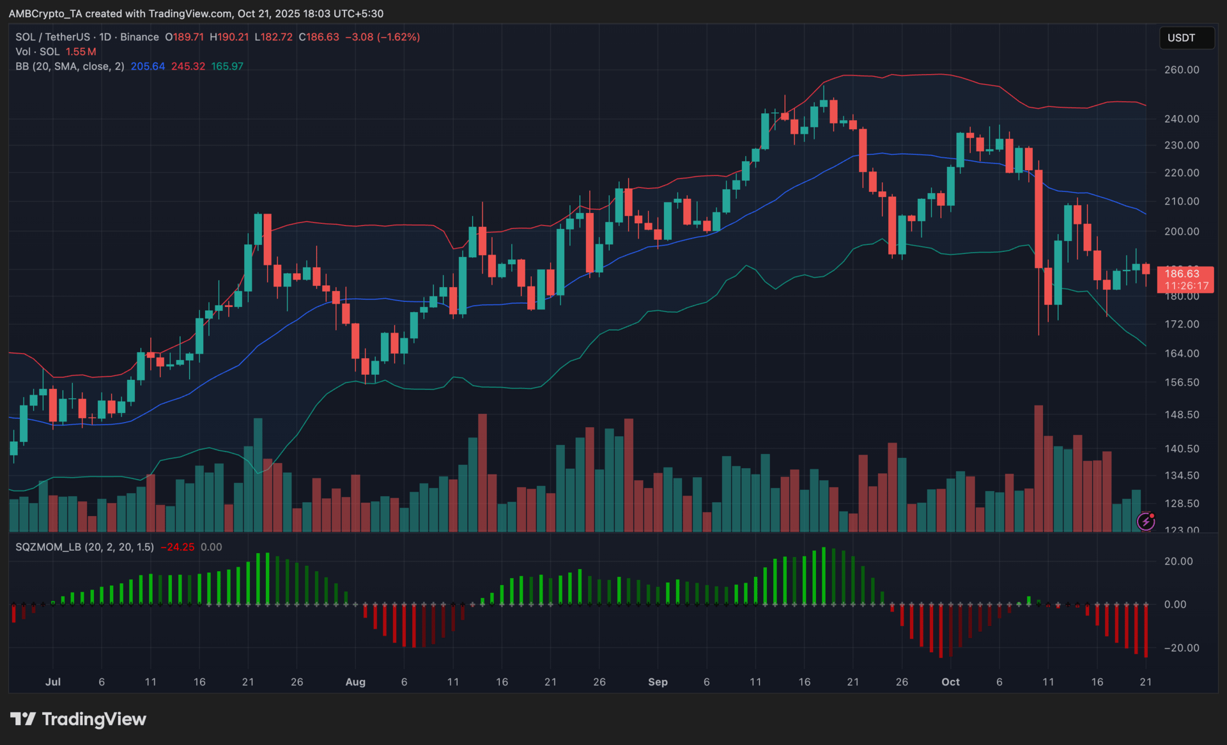The height and width of the screenshot is (745, 1227).
Task: Click the Binance exchange label in legend
Action: (x=139, y=37)
